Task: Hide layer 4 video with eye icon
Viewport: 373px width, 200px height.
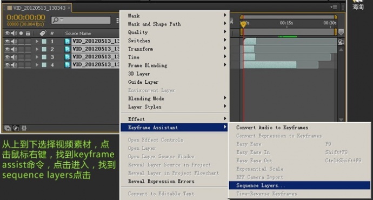Action: (x=8, y=65)
